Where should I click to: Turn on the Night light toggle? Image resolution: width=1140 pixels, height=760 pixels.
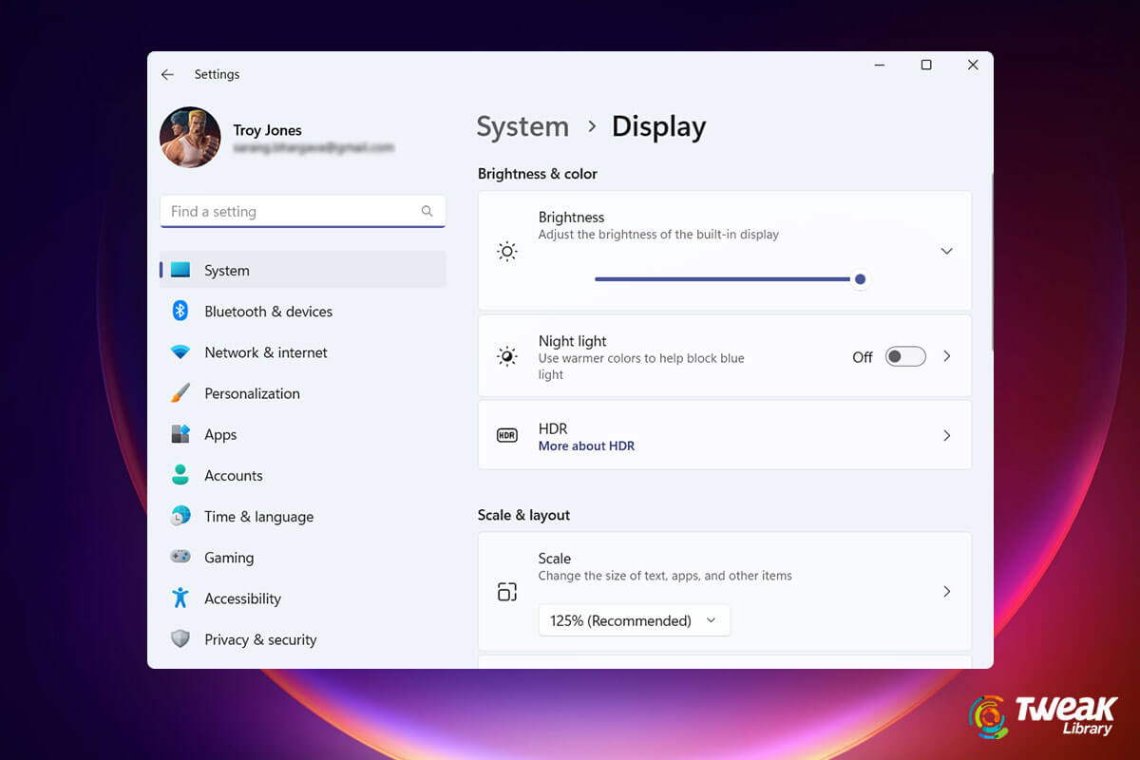[904, 355]
